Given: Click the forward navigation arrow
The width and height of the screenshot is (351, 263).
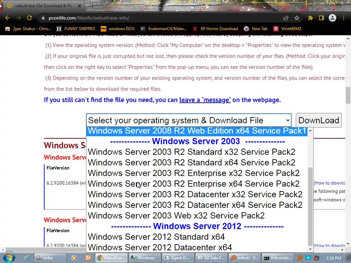Looking at the screenshot, I should [x=19, y=18].
